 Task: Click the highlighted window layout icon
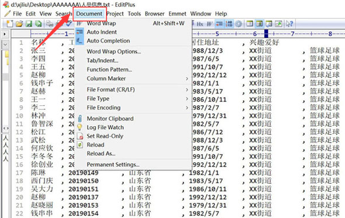coord(260,24)
